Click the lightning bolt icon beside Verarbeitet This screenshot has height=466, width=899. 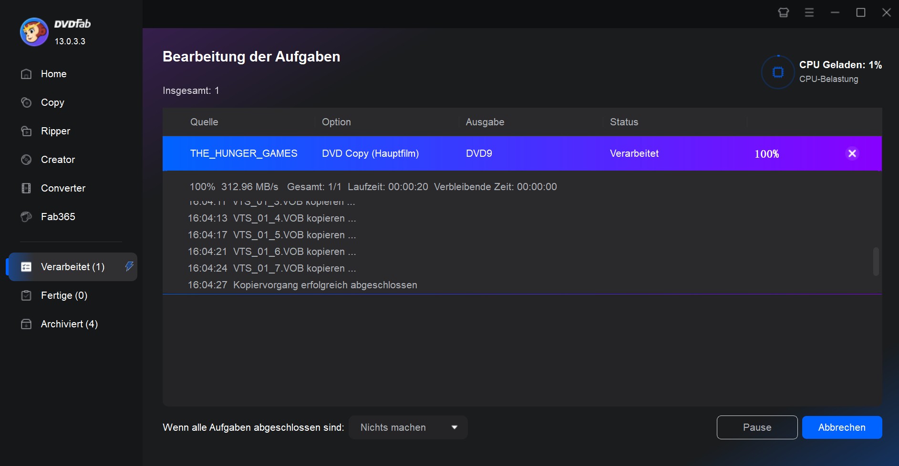pos(129,266)
